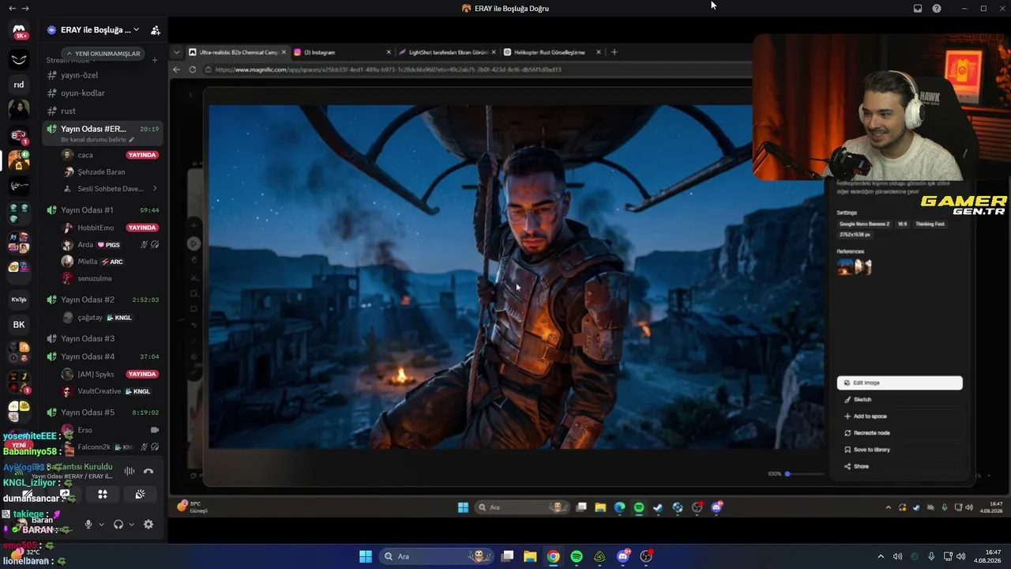Open the Discord activities launcher button
Screen dimensions: 1011x569
click(102, 494)
